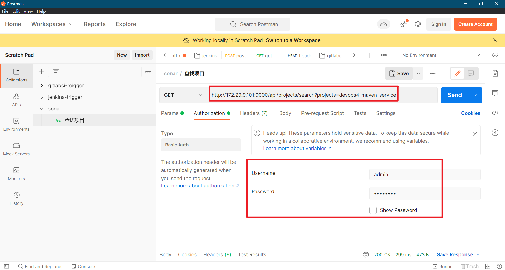This screenshot has height=270, width=505.
Task: Open the documentation icon in right sidebar
Action: pyautogui.click(x=495, y=73)
